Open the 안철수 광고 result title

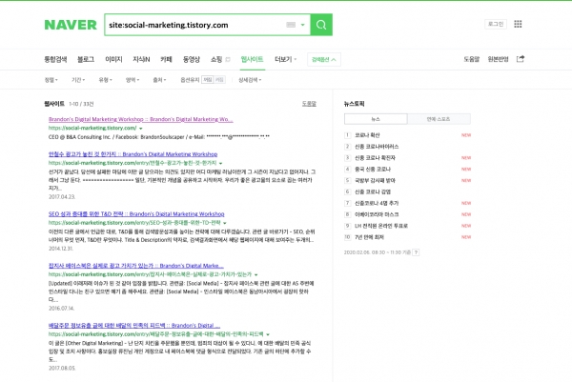[x=133, y=154]
